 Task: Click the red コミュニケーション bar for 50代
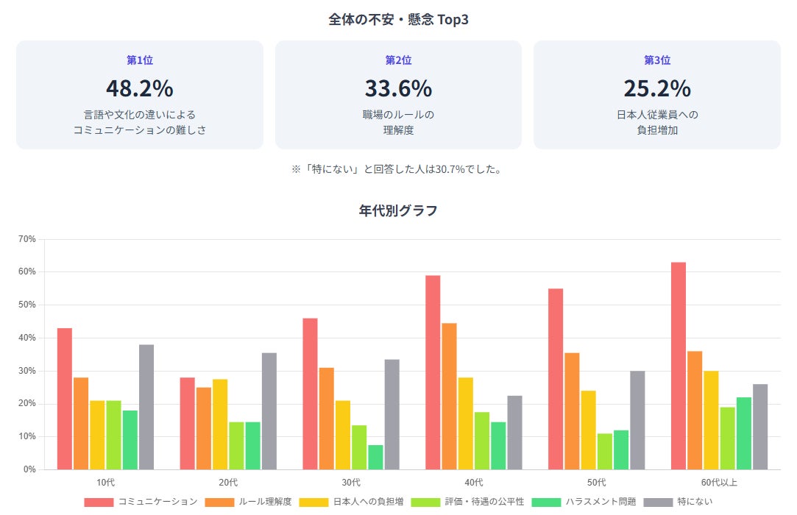[556, 379]
